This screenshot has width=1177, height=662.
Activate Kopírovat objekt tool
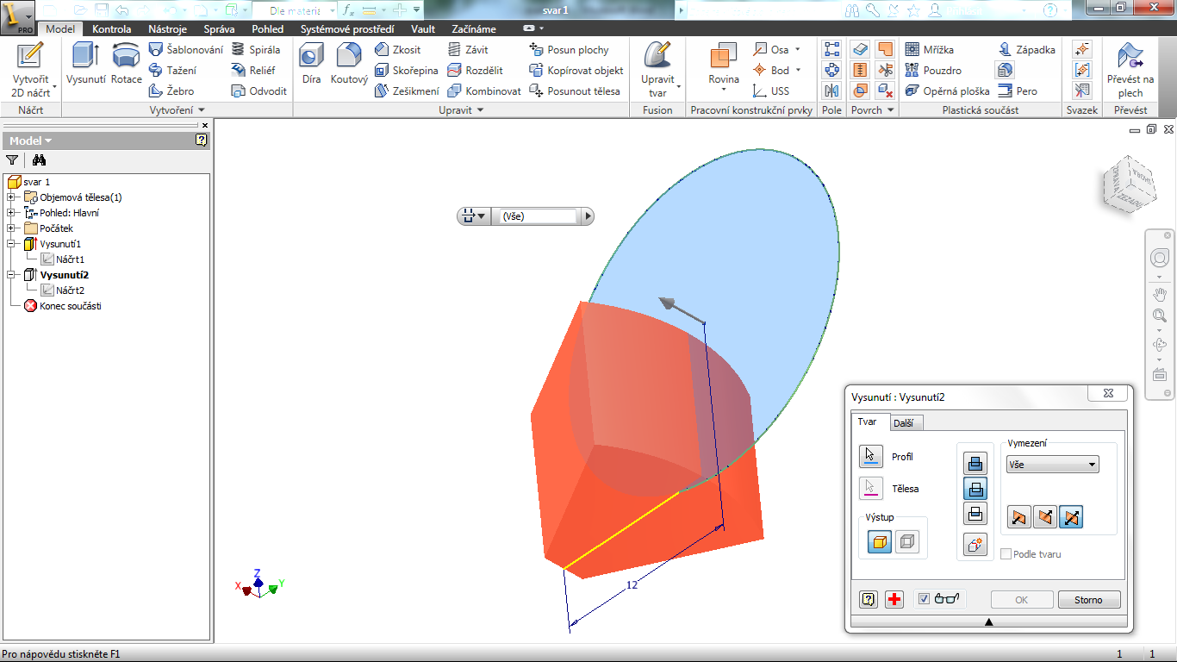tap(576, 71)
